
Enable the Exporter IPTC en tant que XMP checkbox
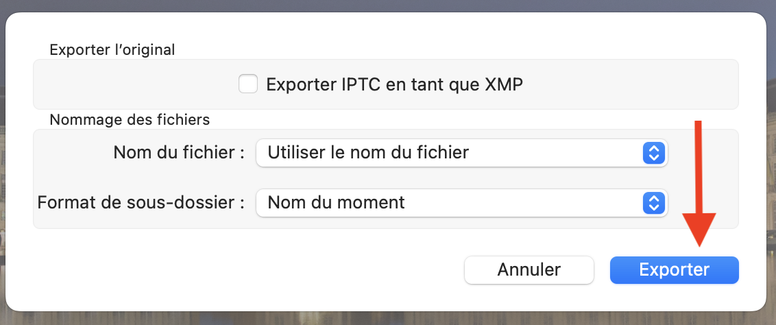click(248, 84)
